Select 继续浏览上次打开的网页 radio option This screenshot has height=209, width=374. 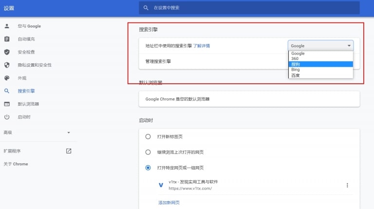pyautogui.click(x=148, y=152)
